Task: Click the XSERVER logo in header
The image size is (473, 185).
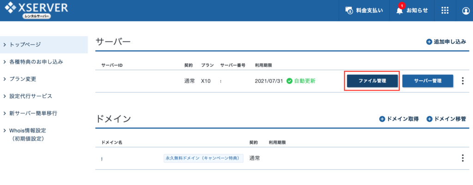Action: tap(36, 10)
